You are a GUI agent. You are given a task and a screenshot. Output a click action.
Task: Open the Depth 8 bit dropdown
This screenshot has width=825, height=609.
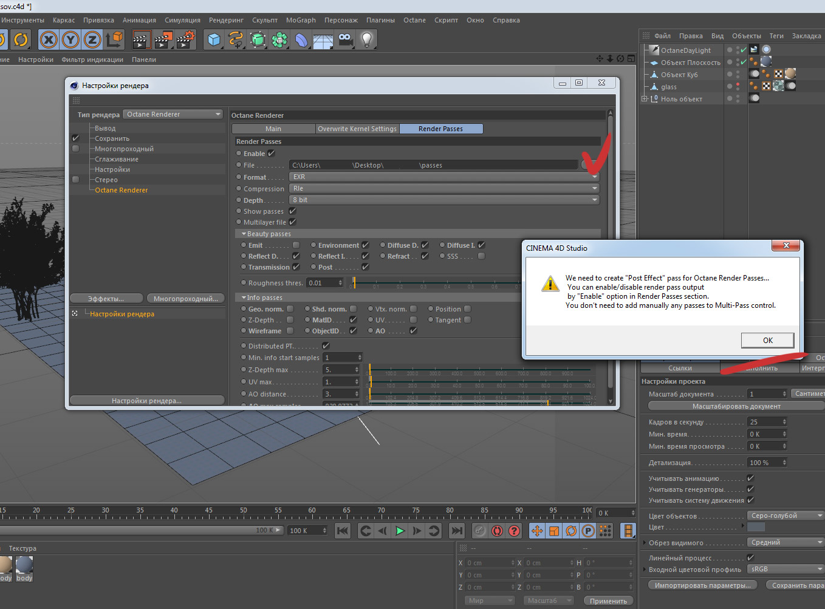[444, 200]
